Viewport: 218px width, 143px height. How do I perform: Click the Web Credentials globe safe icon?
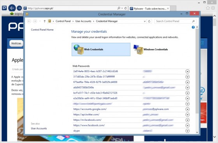click(x=79, y=49)
